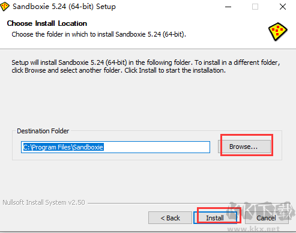Click the Sandboxie 5.24 Setup title text
Image resolution: width=296 pixels, height=233 pixels.
pos(64,7)
